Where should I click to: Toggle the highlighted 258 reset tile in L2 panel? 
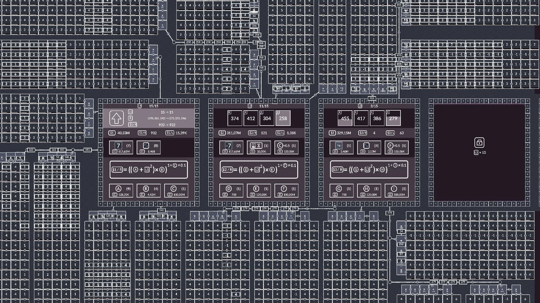(283, 118)
